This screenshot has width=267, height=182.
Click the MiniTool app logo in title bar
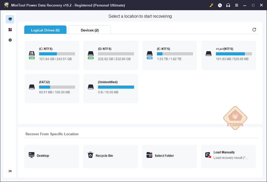(x=6, y=5)
